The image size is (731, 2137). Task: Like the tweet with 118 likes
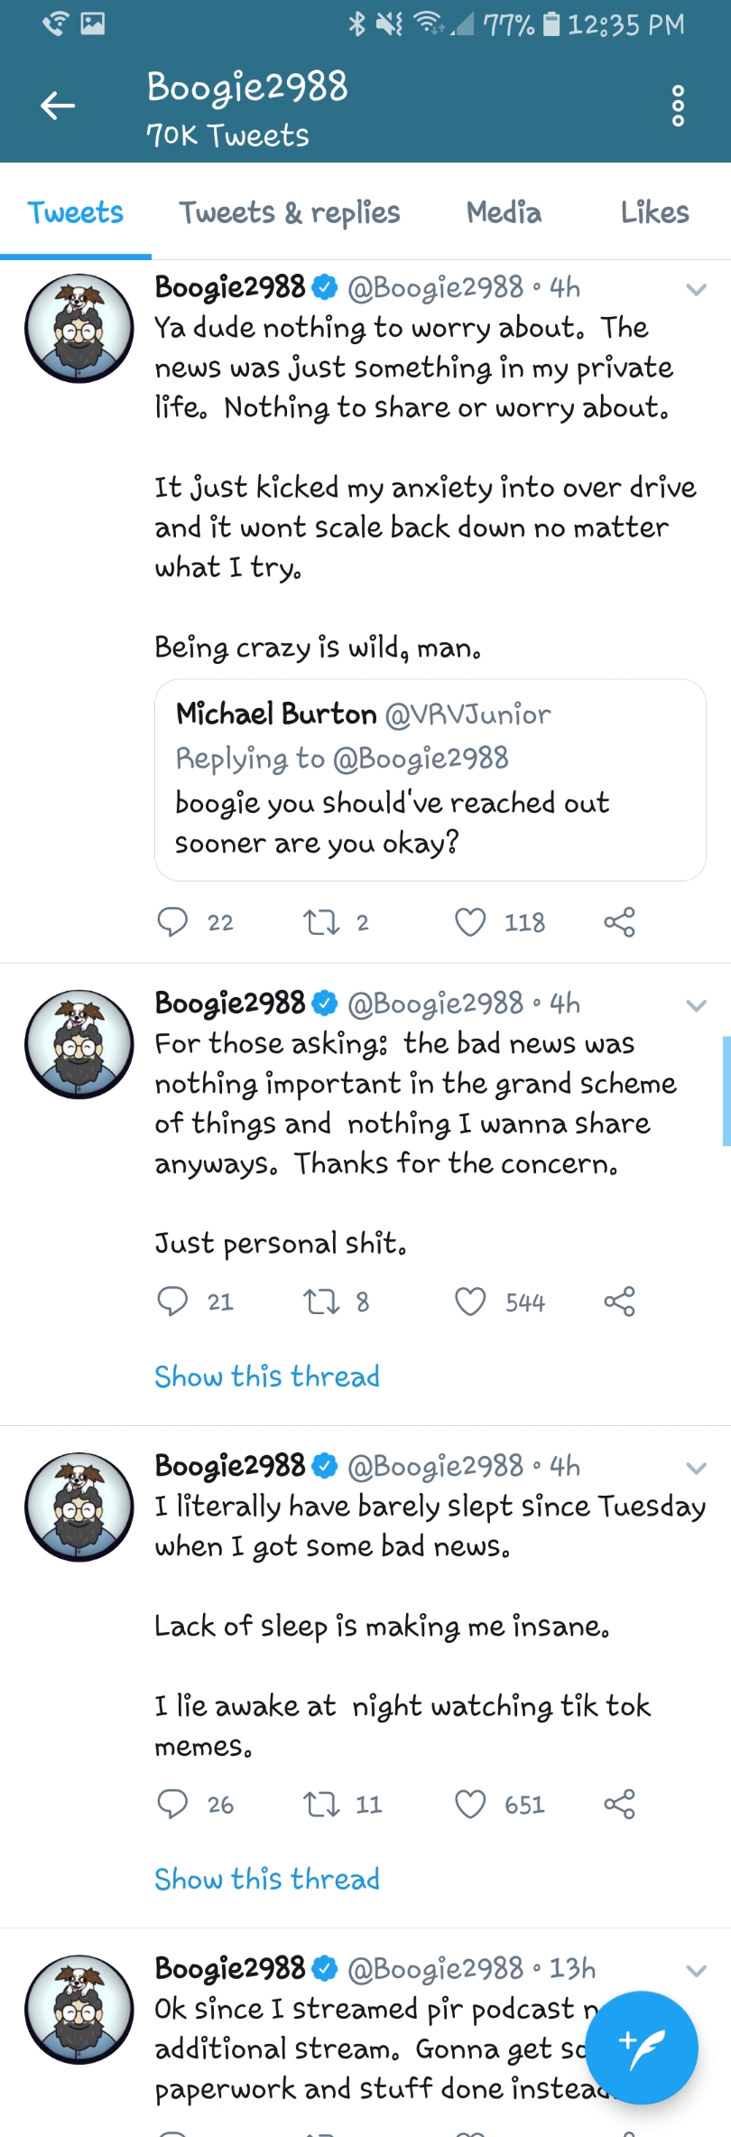click(x=470, y=921)
